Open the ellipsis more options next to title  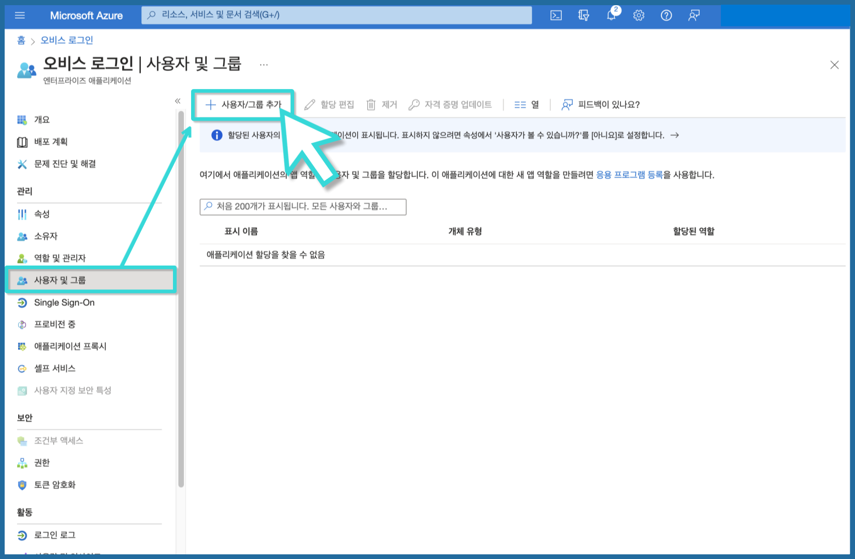264,65
